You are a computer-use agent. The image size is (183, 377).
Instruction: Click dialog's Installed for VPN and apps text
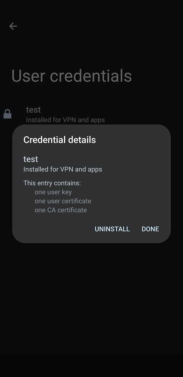(63, 169)
